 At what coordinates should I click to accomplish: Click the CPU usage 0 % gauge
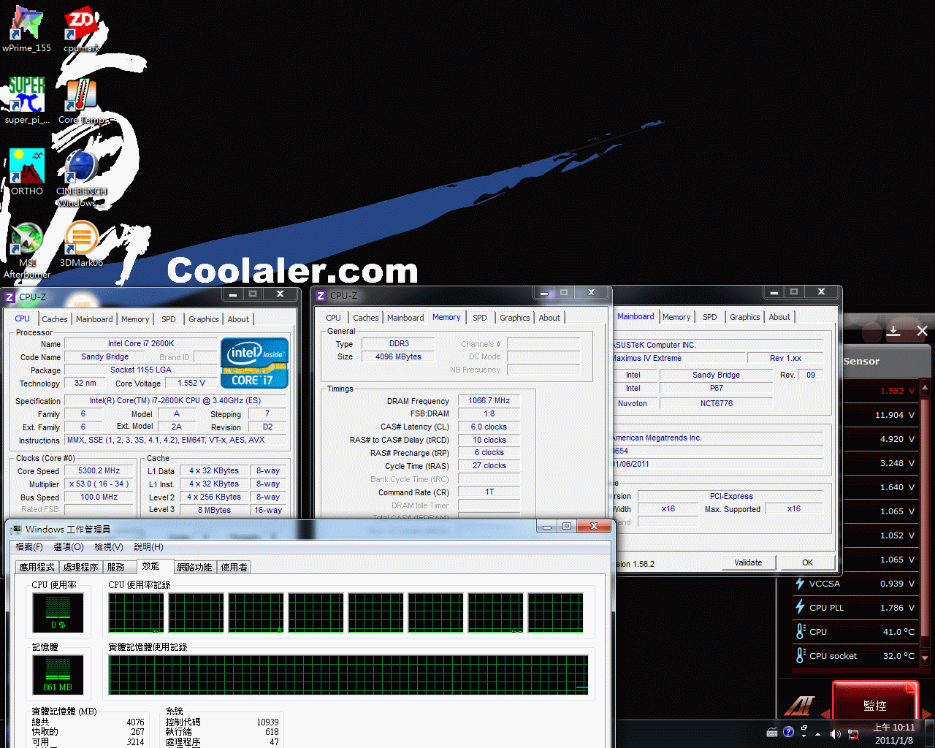(58, 612)
